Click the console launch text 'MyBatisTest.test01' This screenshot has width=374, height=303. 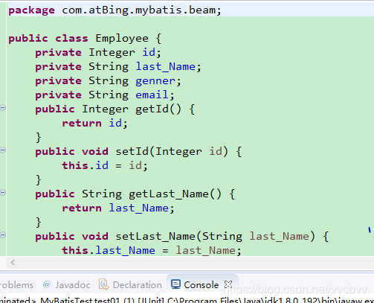coord(80,300)
